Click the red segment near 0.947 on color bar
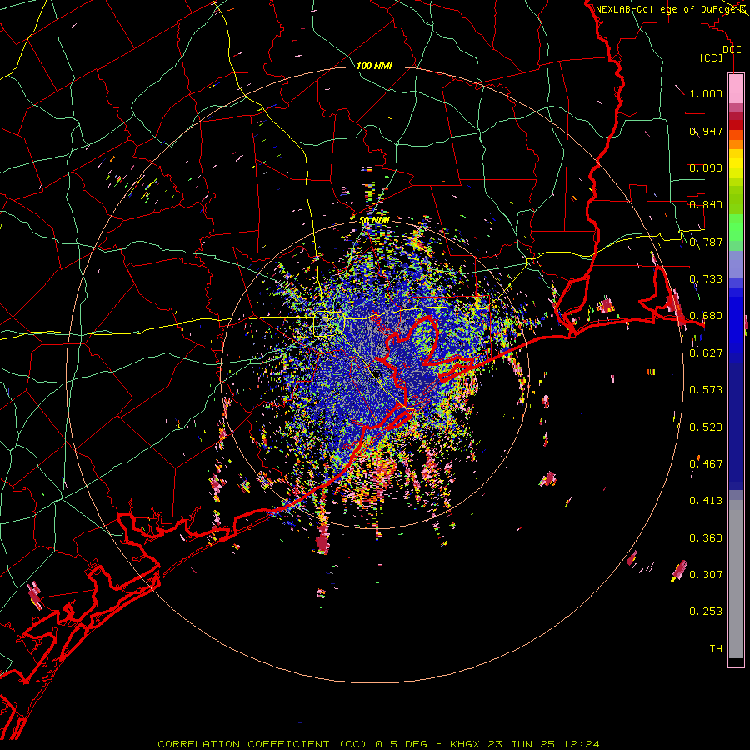This screenshot has width=750, height=750. pos(736,125)
